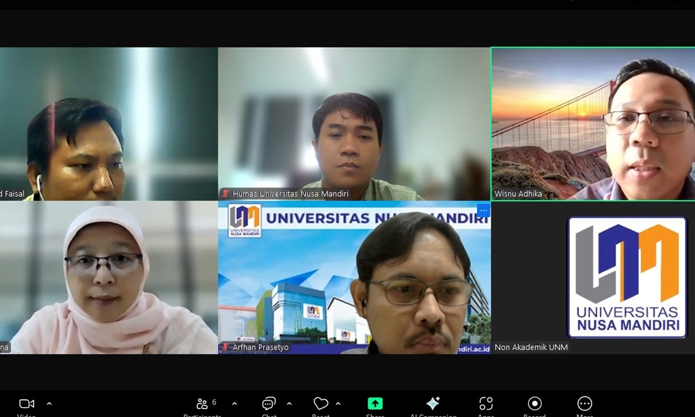
Task: Click the muted microphone icon on Humas tile
Action: point(225,194)
